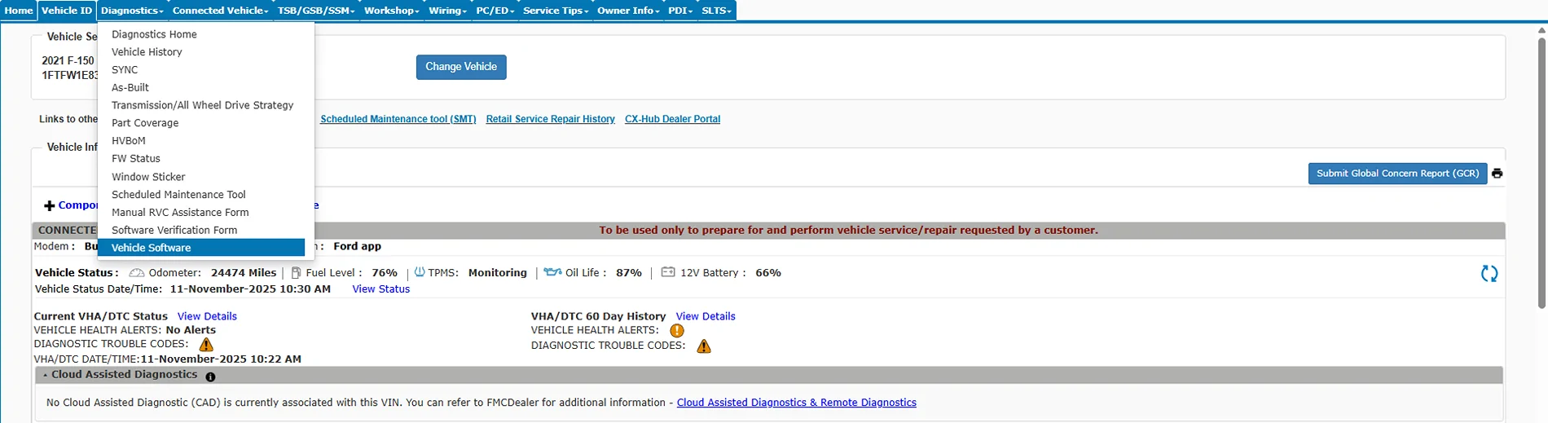Open the Retail Service Repair History link
The image size is (1548, 423).
[550, 119]
